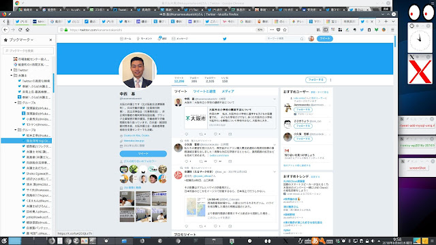Collapse the first グループA folder

click(16, 103)
